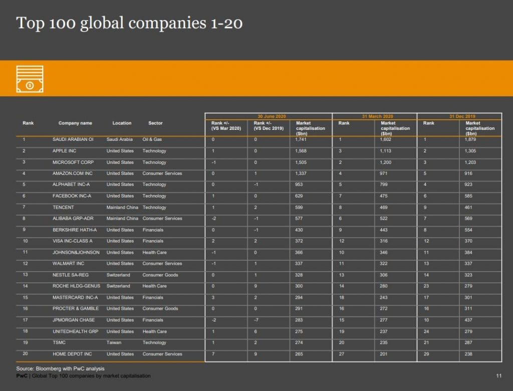Select the 31 March 2020 header

[377, 116]
